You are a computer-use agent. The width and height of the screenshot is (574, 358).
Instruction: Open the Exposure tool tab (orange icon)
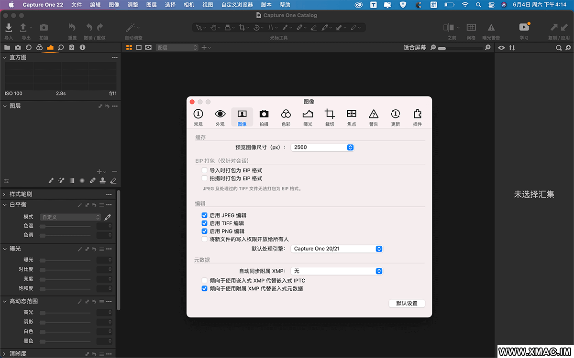[50, 48]
